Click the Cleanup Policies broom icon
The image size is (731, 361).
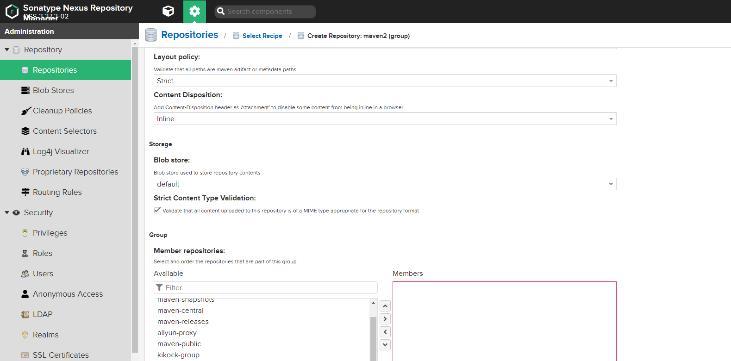(25, 111)
